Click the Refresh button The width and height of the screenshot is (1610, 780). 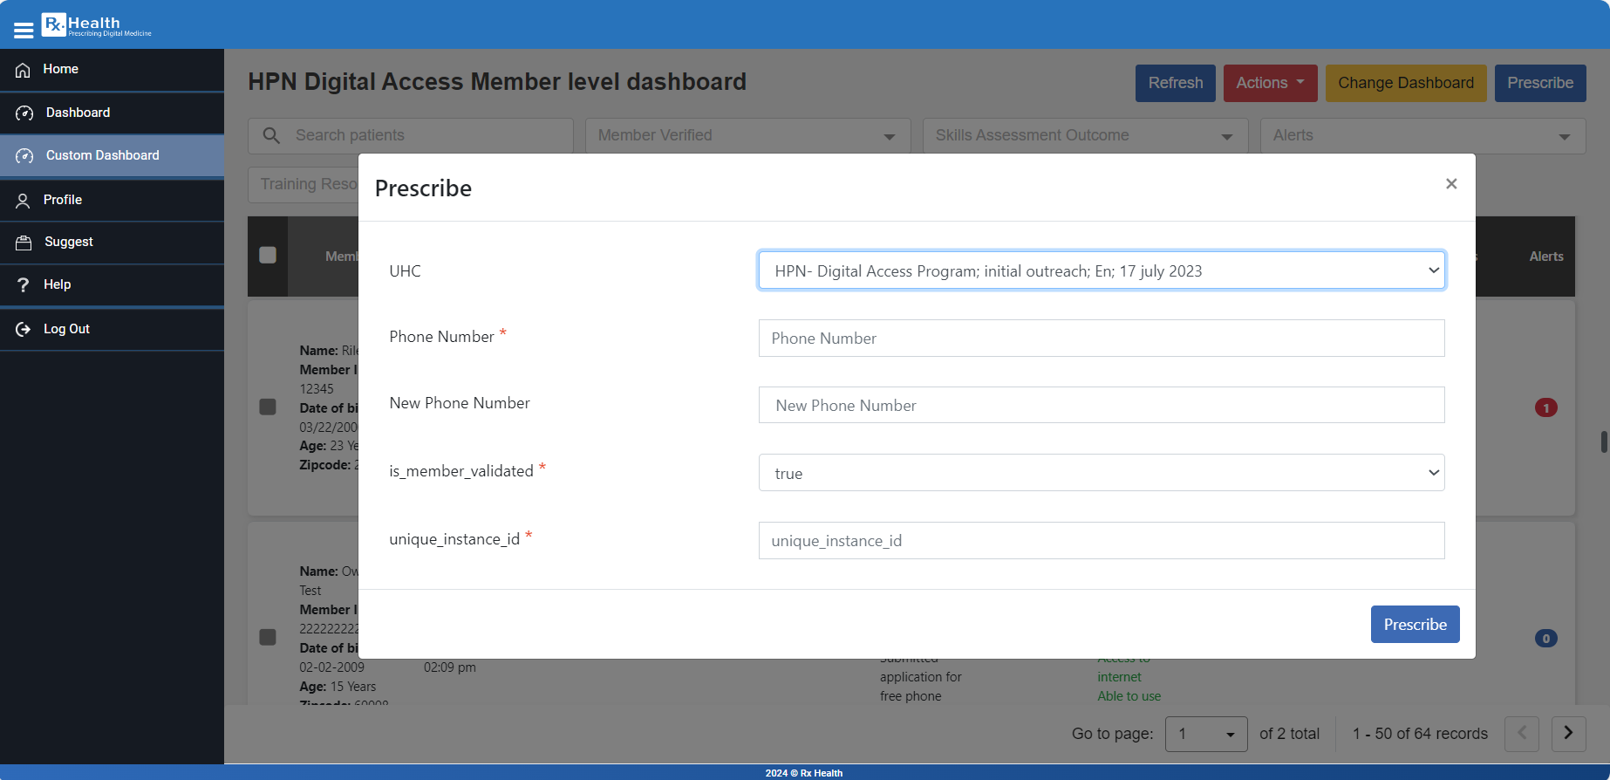pos(1176,83)
